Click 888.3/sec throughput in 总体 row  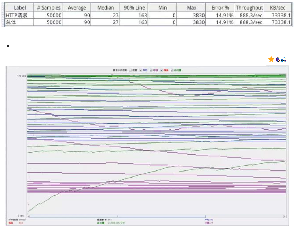[251, 22]
